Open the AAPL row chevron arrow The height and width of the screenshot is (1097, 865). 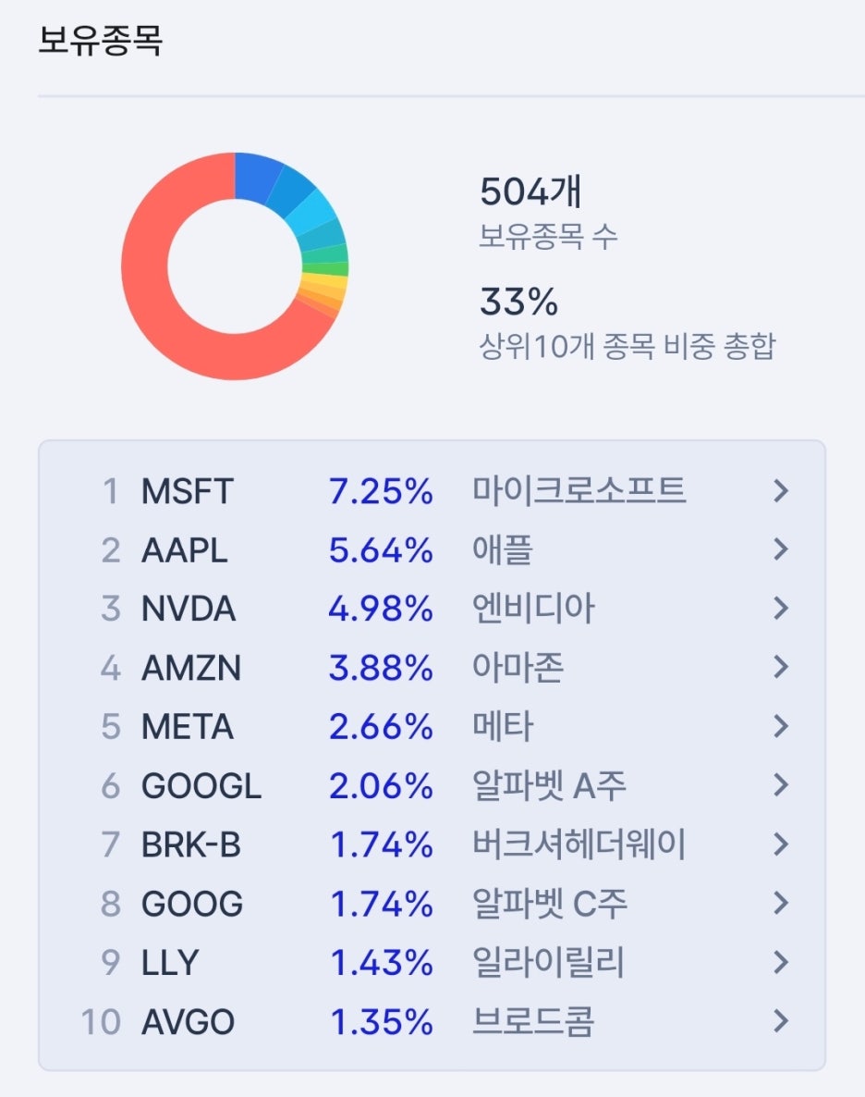tap(781, 550)
